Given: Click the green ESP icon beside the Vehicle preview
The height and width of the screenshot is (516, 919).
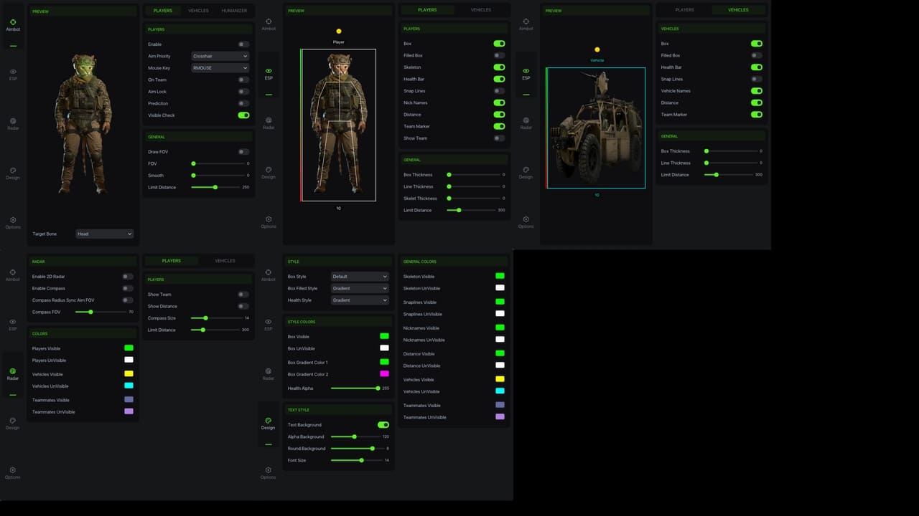Looking at the screenshot, I should 526,71.
